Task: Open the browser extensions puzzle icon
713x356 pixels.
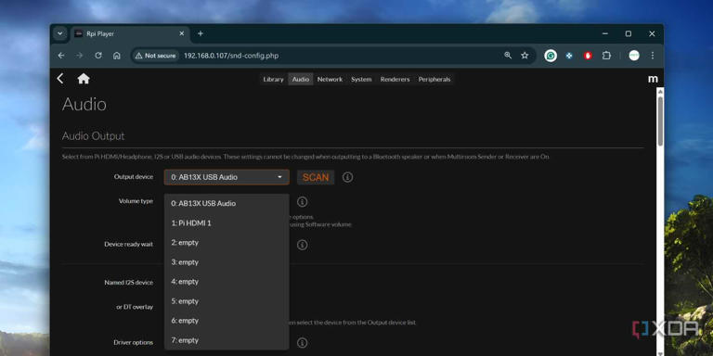Action: pyautogui.click(x=606, y=56)
